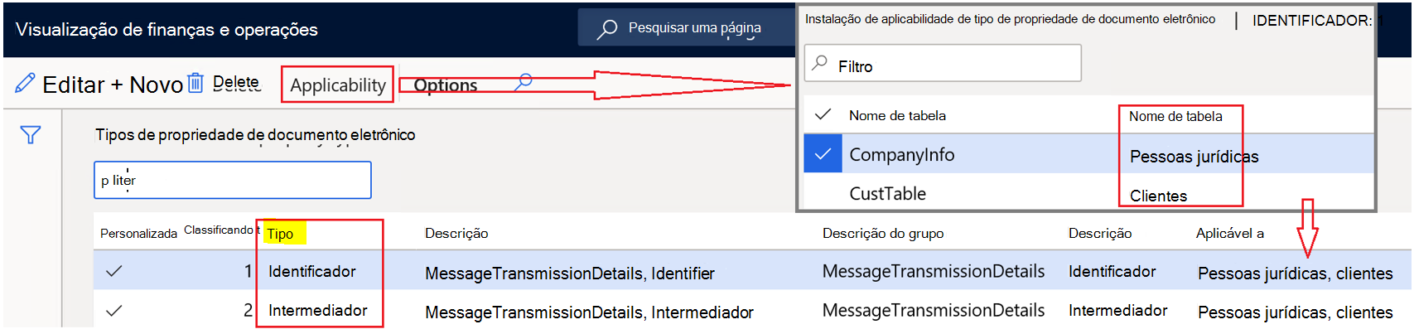Viewport: 1414px width, 334px height.
Task: Toggle the Personalizada check for the Identificador row
Action: tap(114, 271)
